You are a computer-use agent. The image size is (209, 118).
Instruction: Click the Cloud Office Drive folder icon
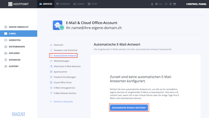tap(51, 82)
